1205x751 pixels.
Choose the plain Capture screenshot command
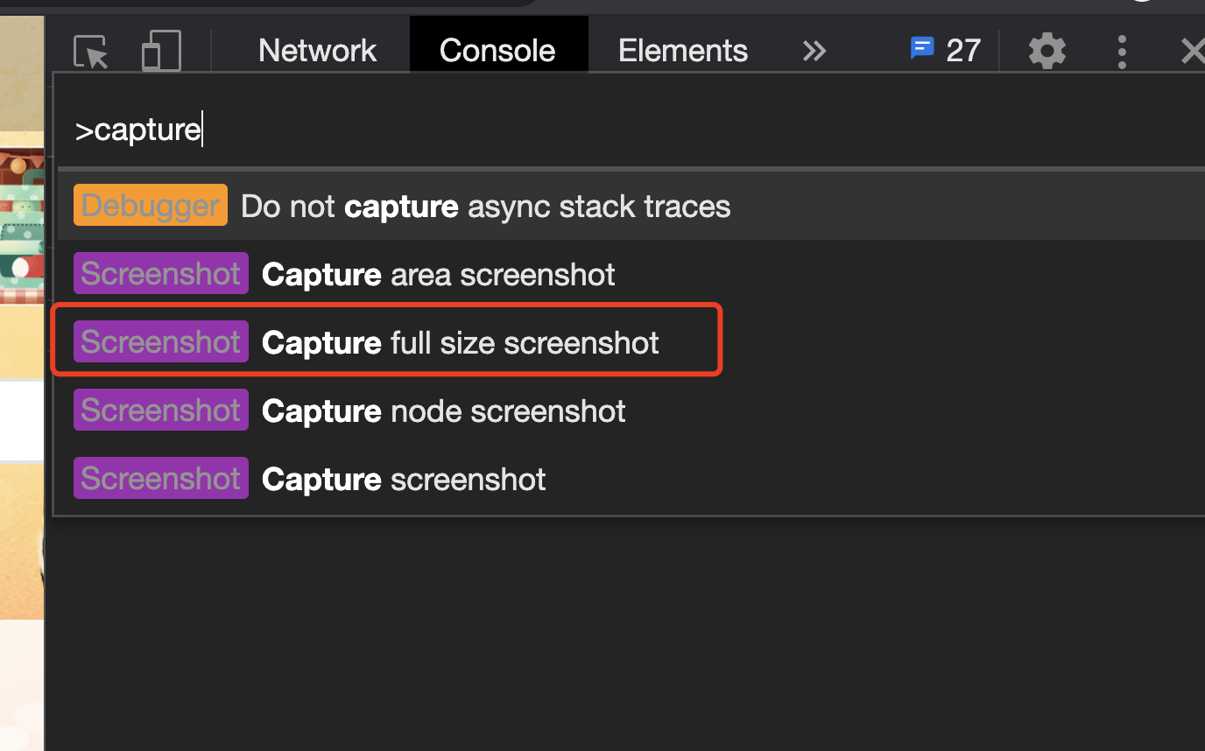point(631,479)
